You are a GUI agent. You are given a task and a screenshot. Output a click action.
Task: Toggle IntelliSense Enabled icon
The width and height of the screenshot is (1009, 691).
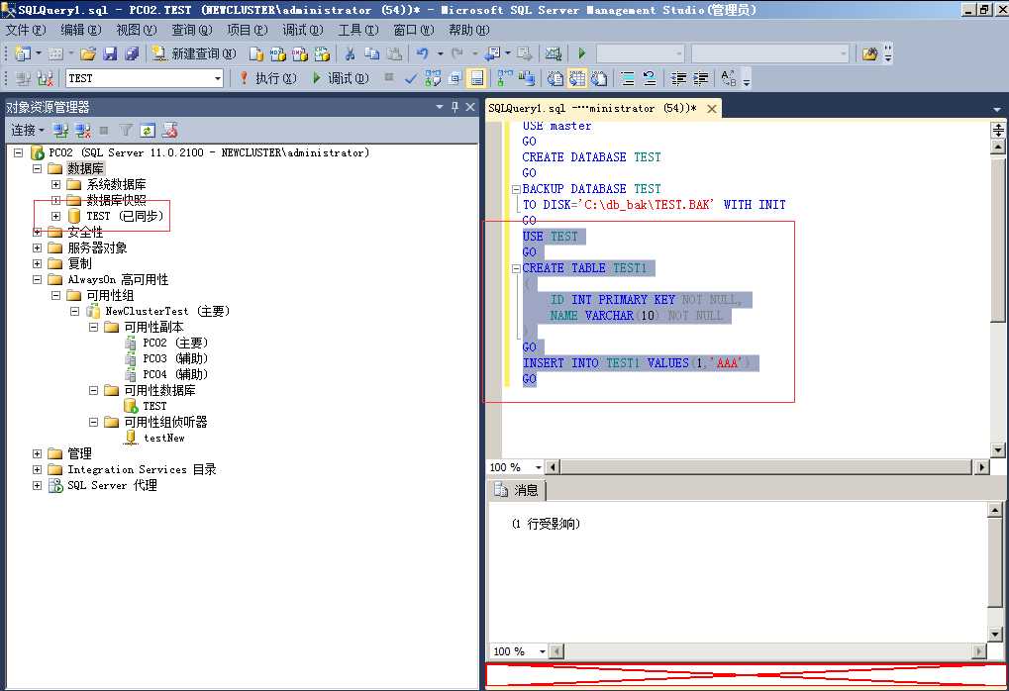click(477, 78)
